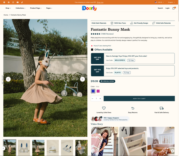Viewport: 179px width, 156px height.
Task: Open the Product Page menu
Action: [36, 8]
